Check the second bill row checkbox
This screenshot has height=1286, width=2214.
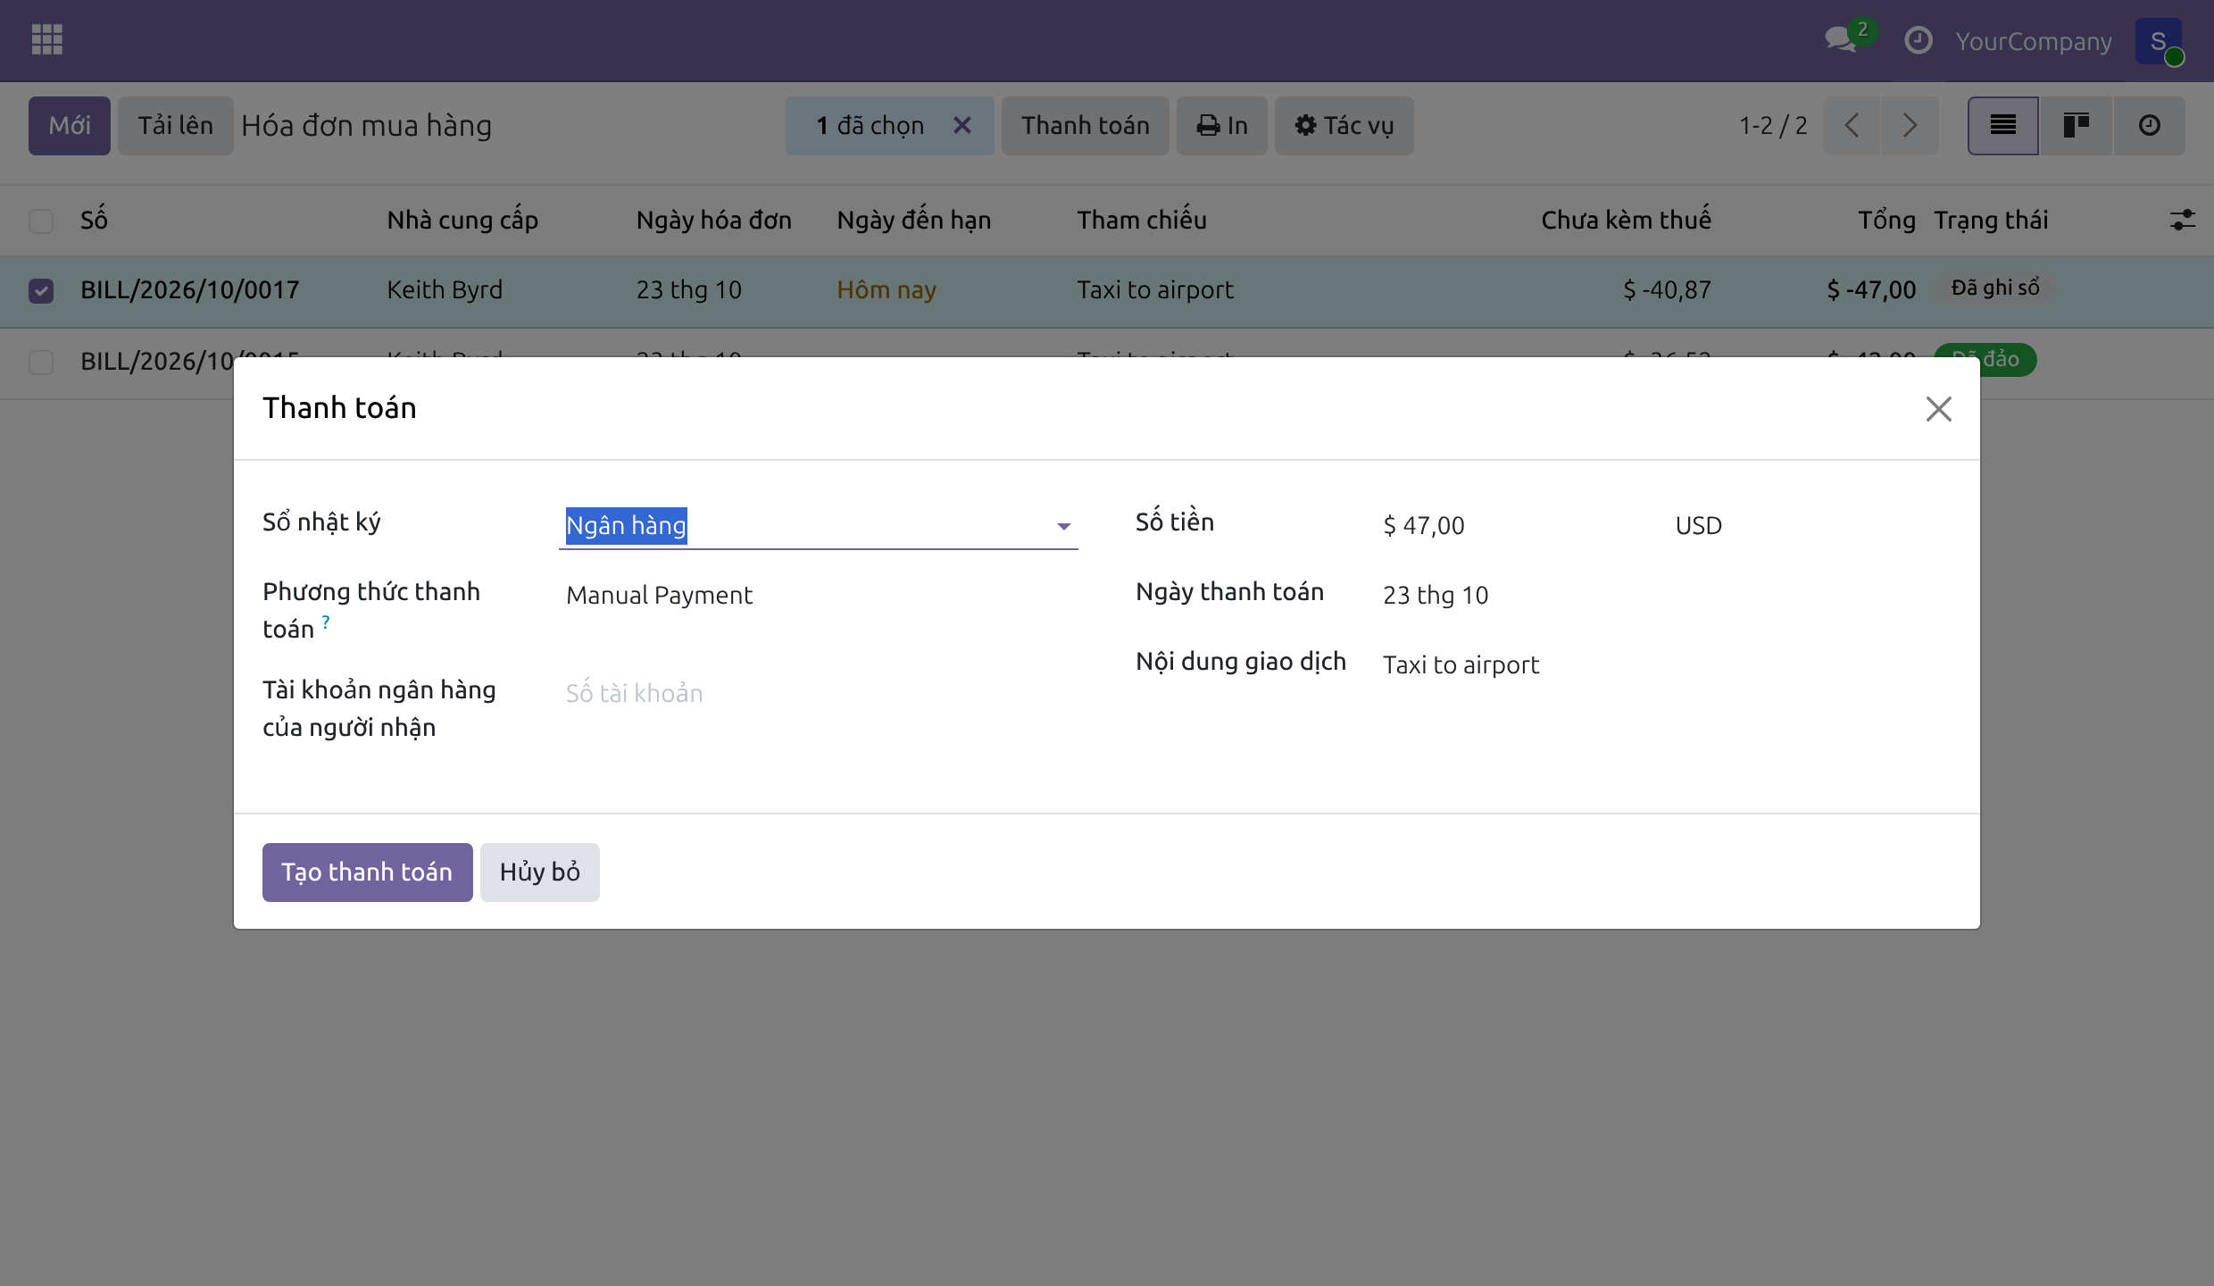pos(41,363)
